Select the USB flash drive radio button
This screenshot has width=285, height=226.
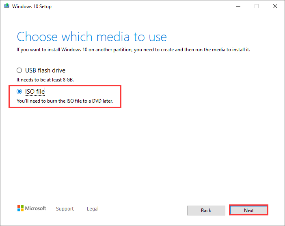tap(19, 70)
